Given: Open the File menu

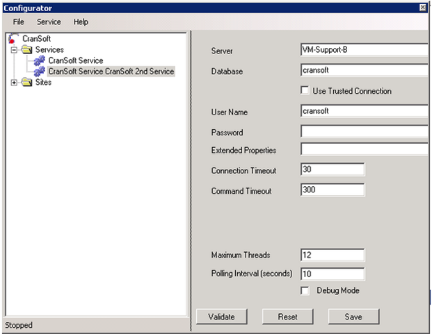Looking at the screenshot, I should [19, 22].
